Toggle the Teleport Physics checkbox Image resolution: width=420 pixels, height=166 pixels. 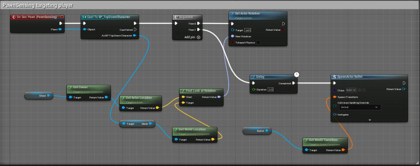pyautogui.click(x=258, y=43)
